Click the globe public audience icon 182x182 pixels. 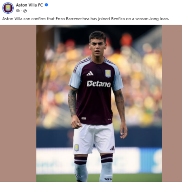click(25, 11)
